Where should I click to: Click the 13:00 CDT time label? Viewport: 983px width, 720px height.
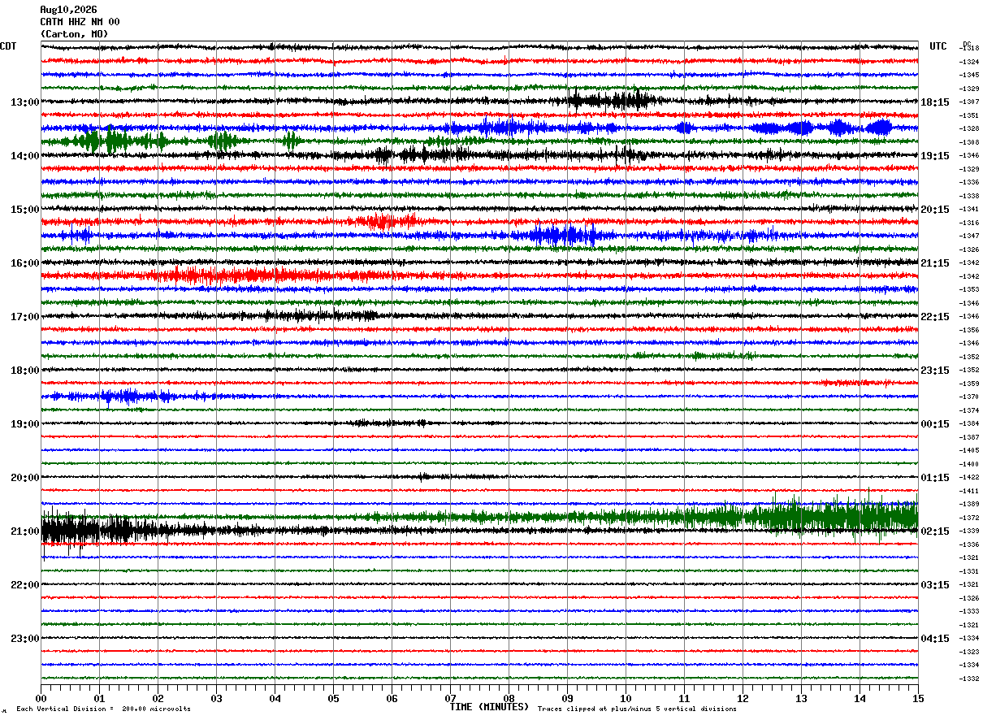[24, 102]
